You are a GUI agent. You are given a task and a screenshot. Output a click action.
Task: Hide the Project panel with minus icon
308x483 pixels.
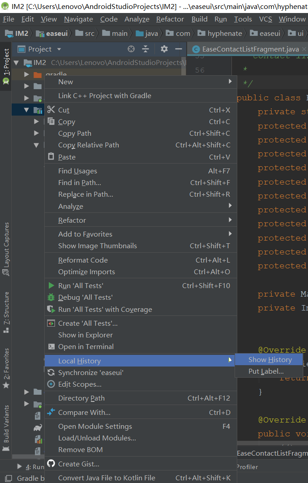point(179,49)
